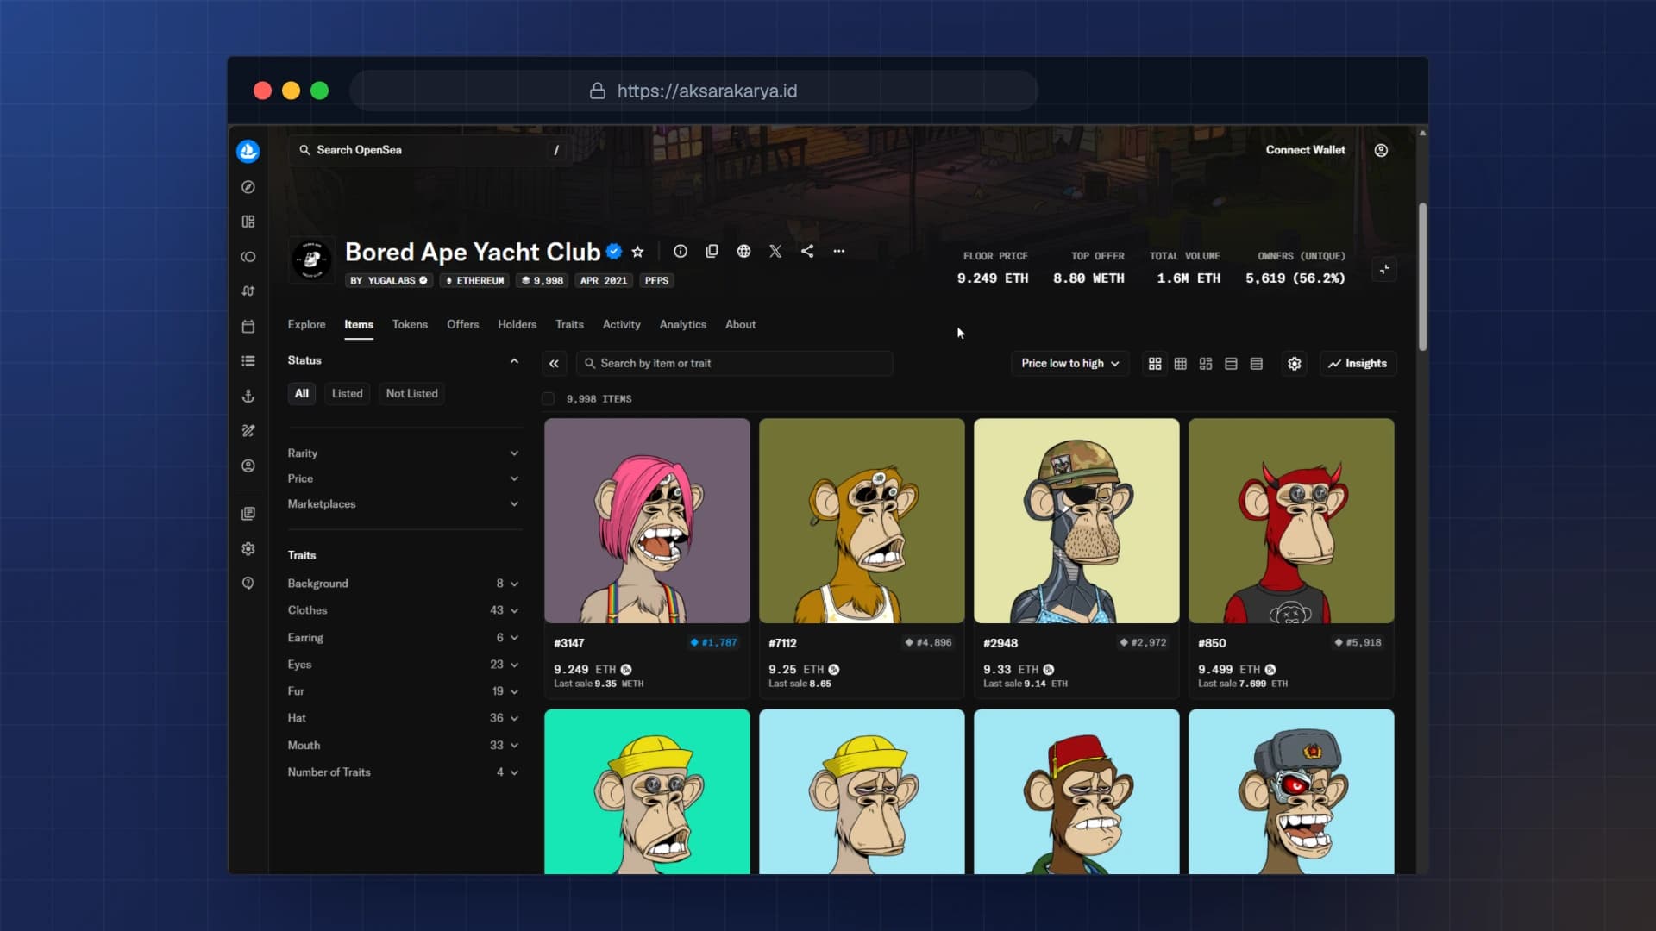Open the swap arrows sidebar icon
This screenshot has height=931, width=1656.
248,291
